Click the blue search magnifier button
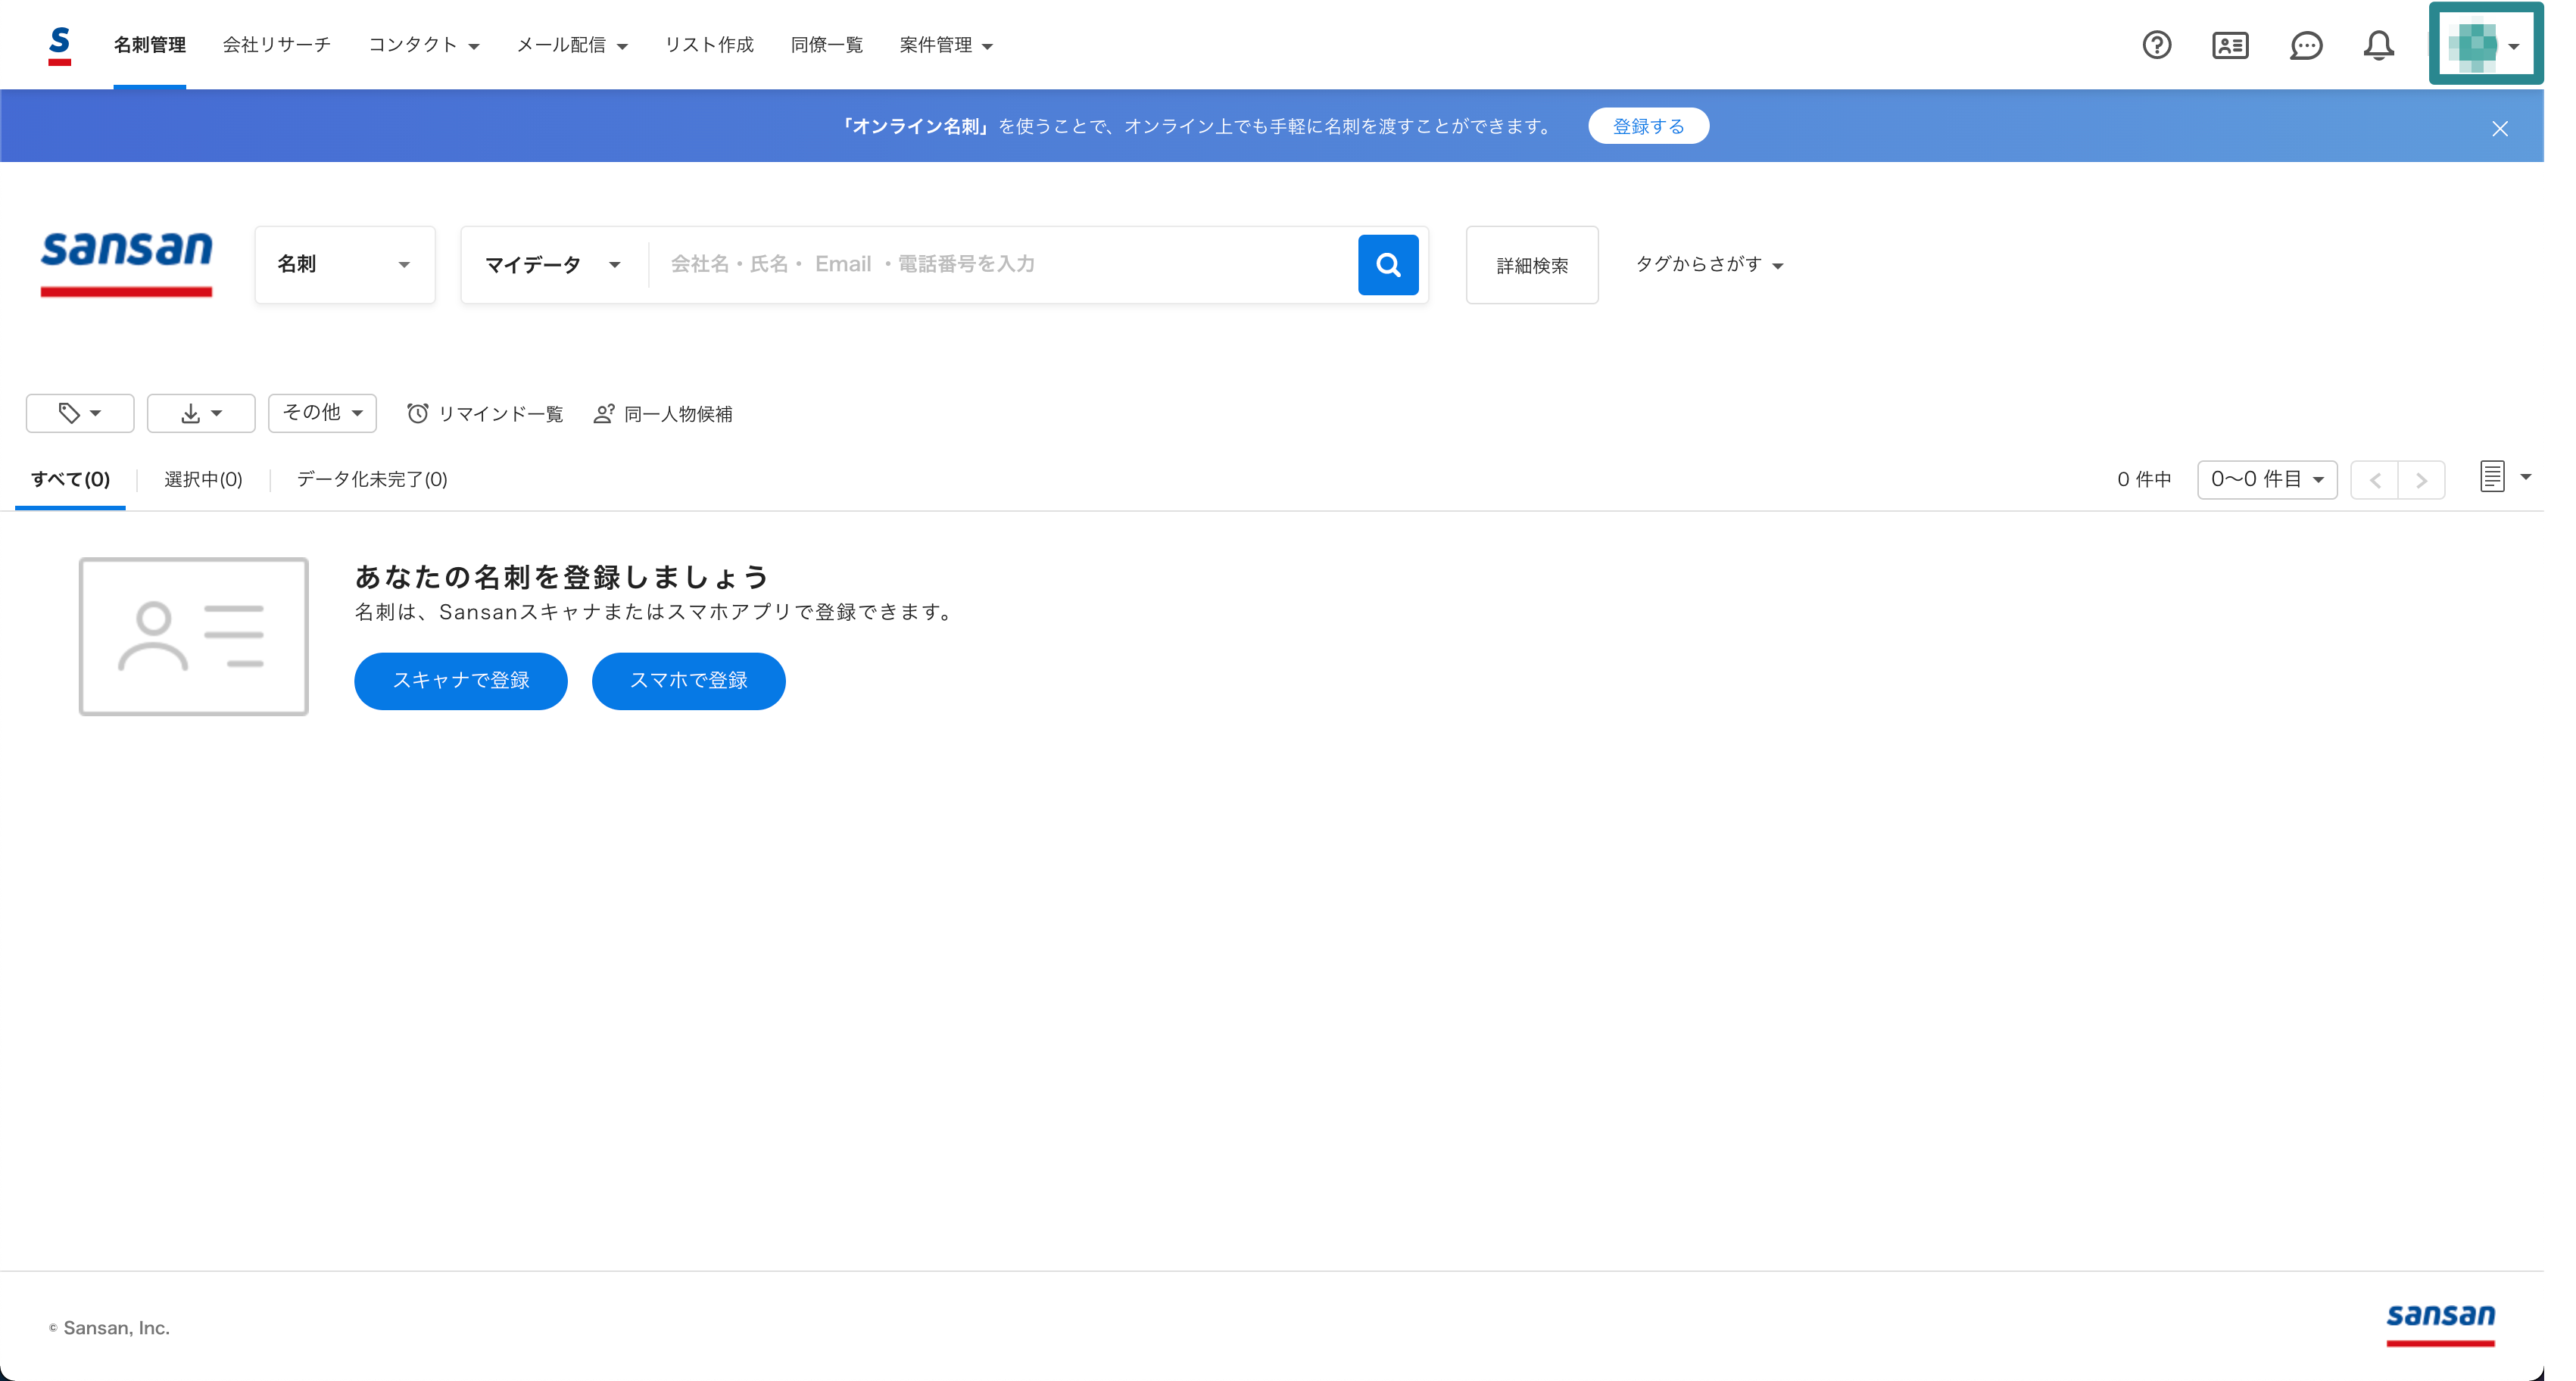2576x1381 pixels. click(x=1388, y=264)
